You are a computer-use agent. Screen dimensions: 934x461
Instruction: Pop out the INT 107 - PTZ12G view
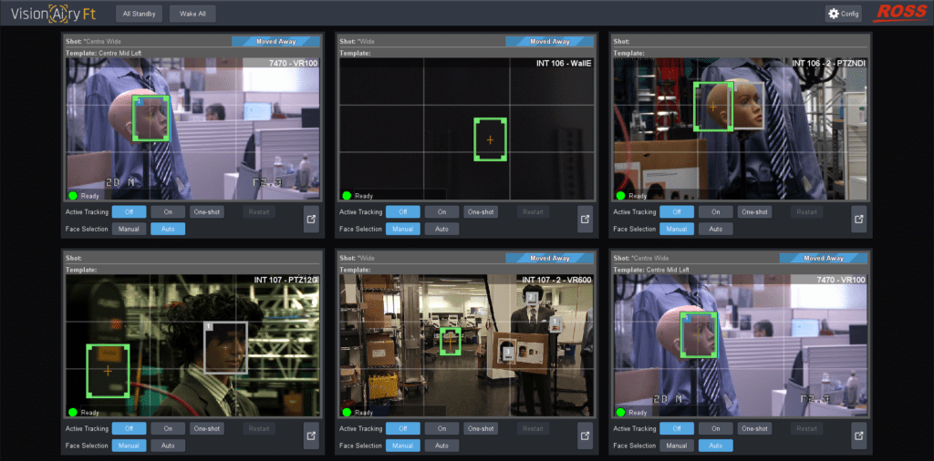click(311, 436)
